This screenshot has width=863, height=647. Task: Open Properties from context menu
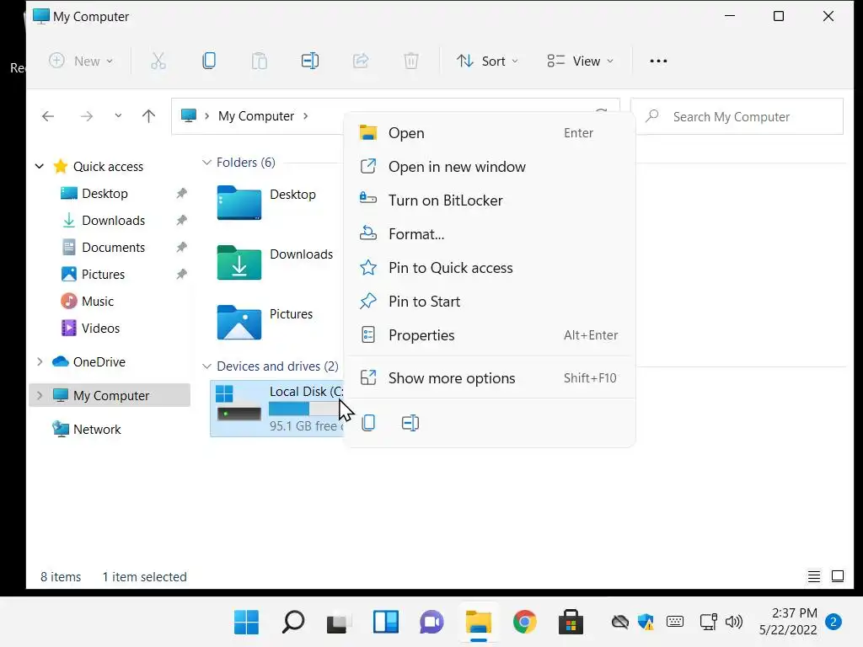click(x=490, y=335)
